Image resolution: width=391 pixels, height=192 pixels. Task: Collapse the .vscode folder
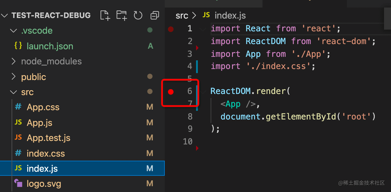click(x=13, y=31)
